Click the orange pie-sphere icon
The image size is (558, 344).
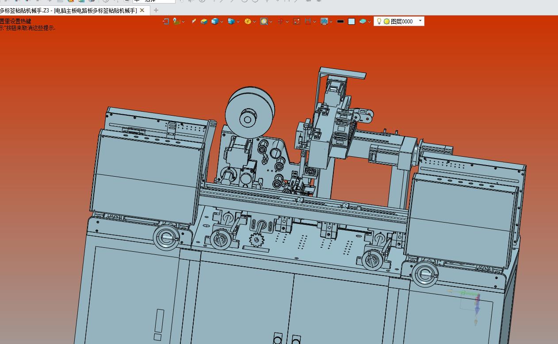pyautogui.click(x=248, y=21)
